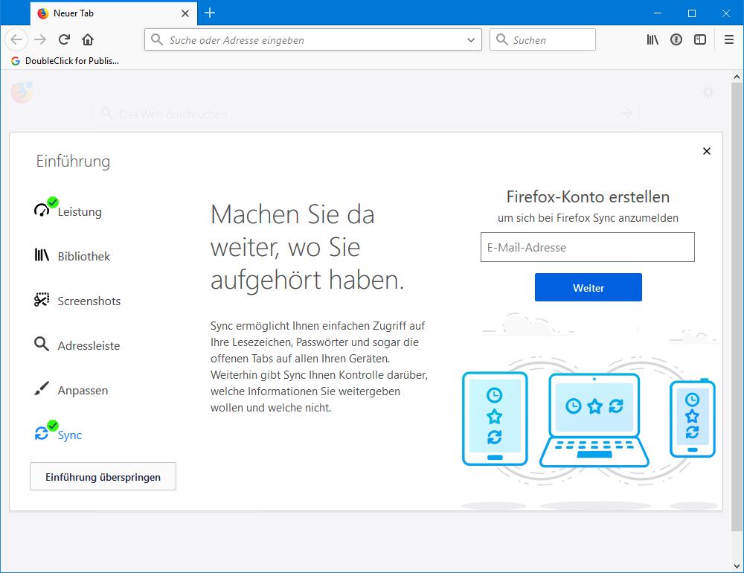Reload the current page

(x=64, y=39)
